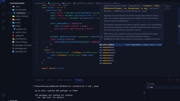Open the Search view in the activity bar

4,7
